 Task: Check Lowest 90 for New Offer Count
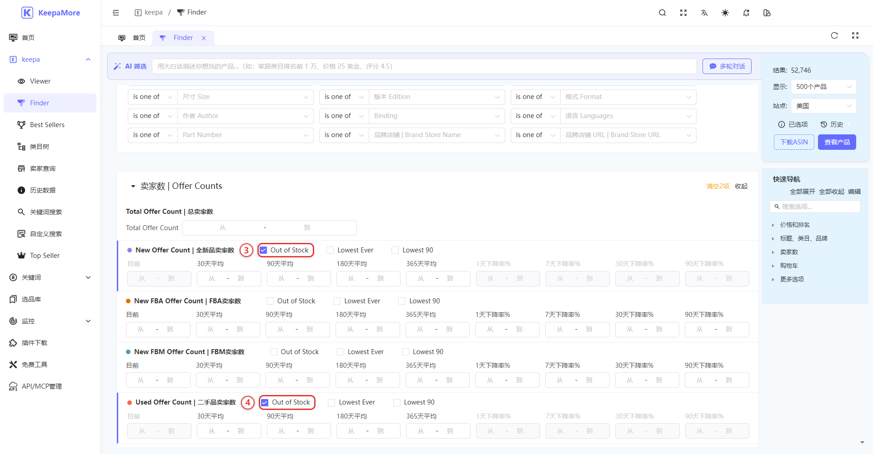(395, 250)
